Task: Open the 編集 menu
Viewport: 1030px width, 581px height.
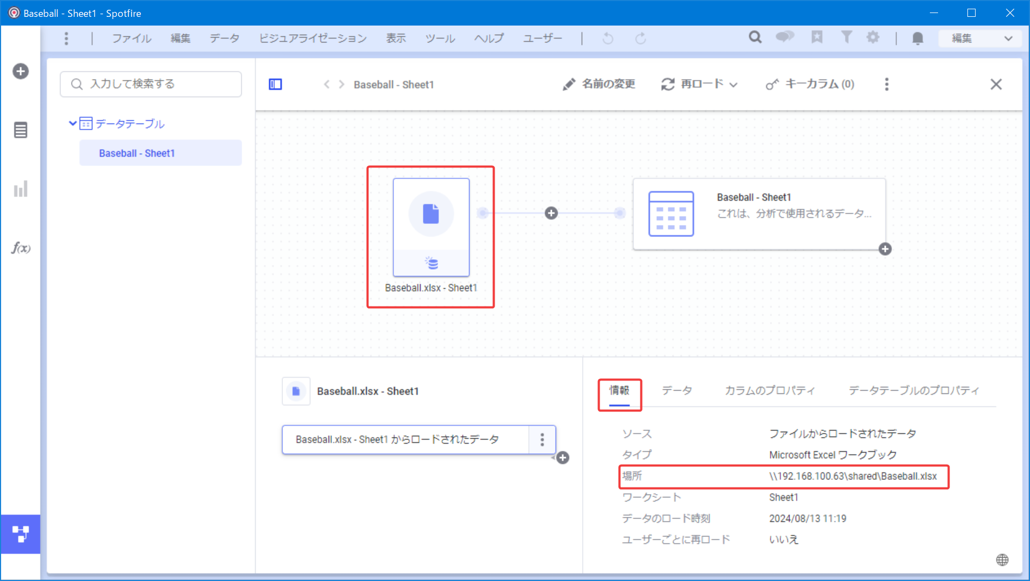Action: click(180, 38)
